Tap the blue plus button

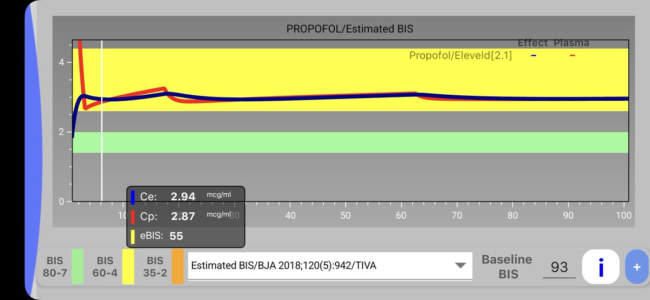click(637, 267)
